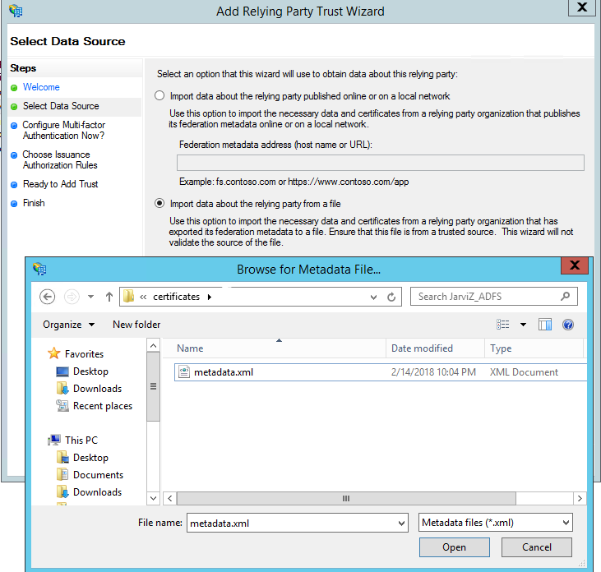Click the Forward arrow in file browser

click(x=72, y=297)
